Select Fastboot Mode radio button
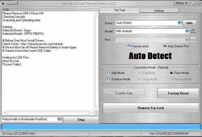The image size is (202, 137). click(x=108, y=79)
